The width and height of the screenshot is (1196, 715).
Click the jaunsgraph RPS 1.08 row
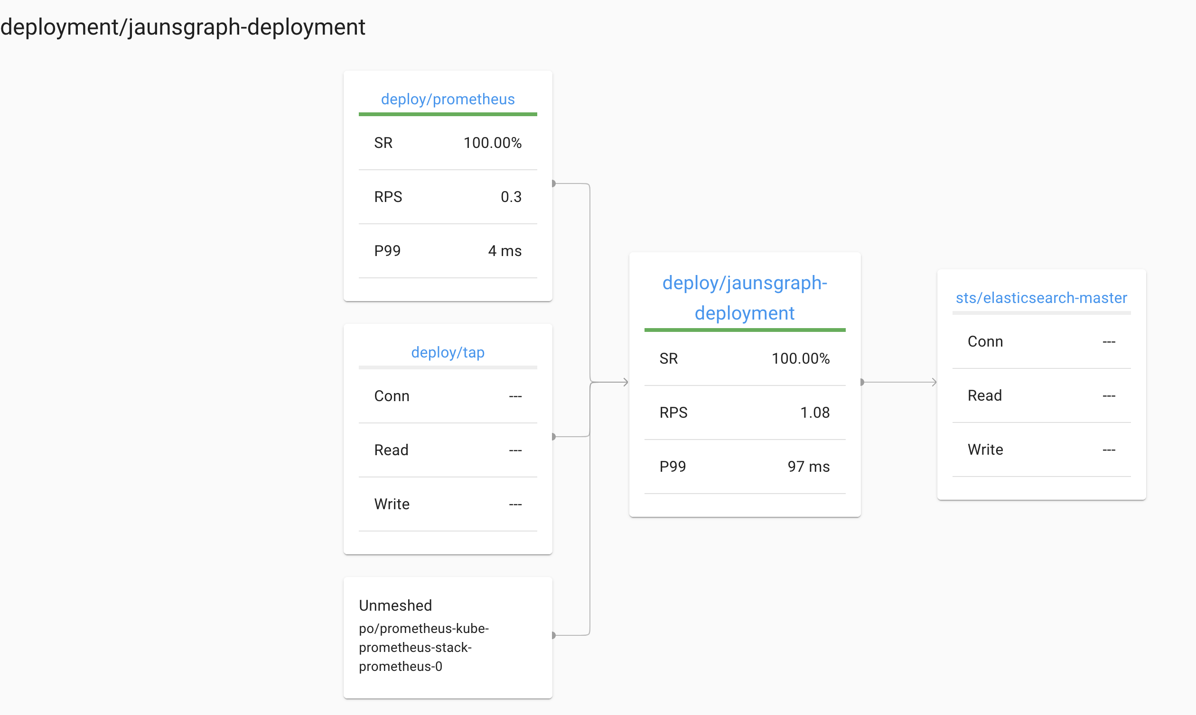coord(744,412)
